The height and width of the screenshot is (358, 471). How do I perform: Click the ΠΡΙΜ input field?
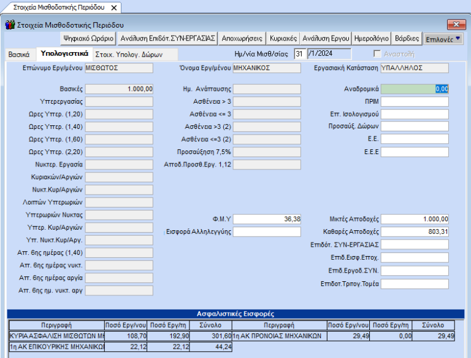(x=415, y=101)
